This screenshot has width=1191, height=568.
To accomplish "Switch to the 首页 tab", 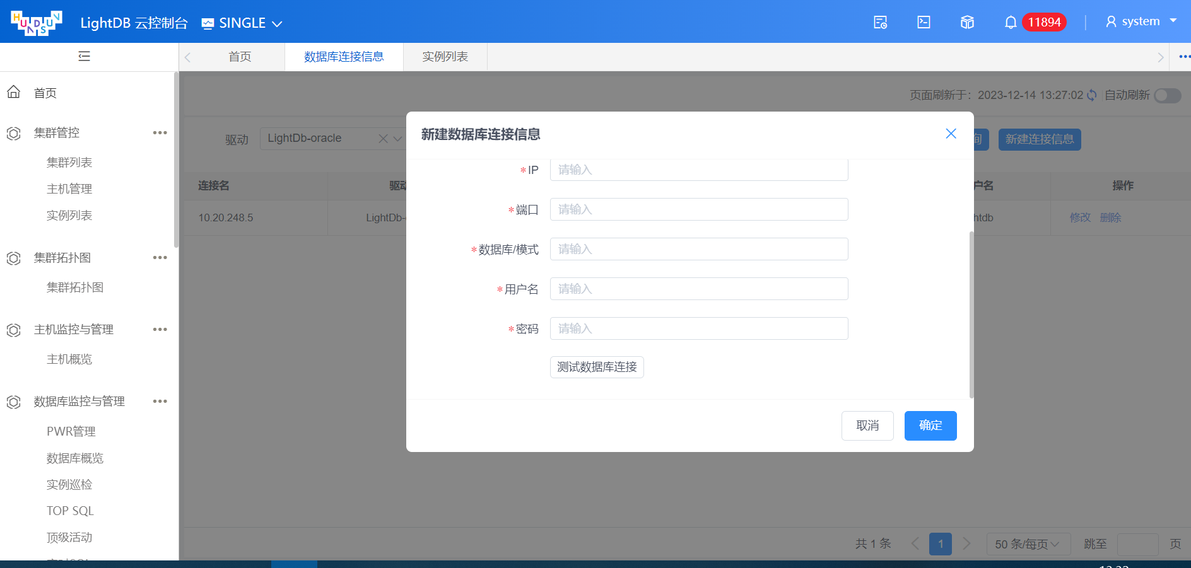I will [x=240, y=57].
